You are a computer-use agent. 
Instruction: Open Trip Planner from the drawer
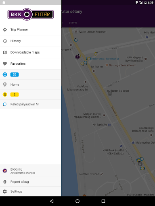pyautogui.click(x=31, y=30)
